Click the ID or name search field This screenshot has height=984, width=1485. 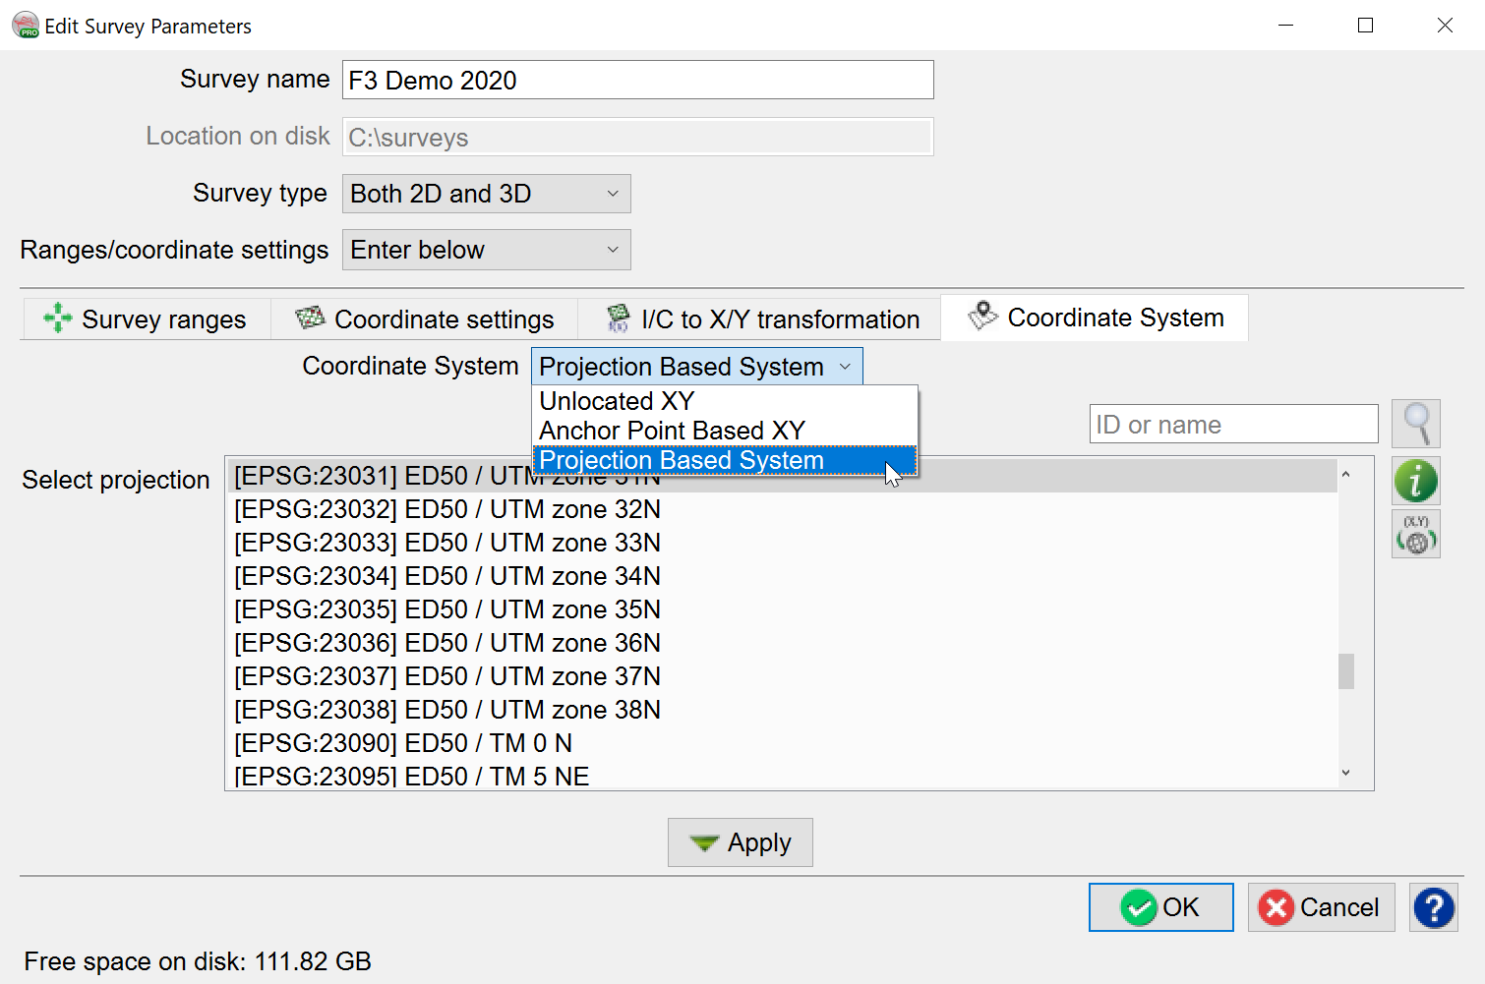[x=1232, y=425]
